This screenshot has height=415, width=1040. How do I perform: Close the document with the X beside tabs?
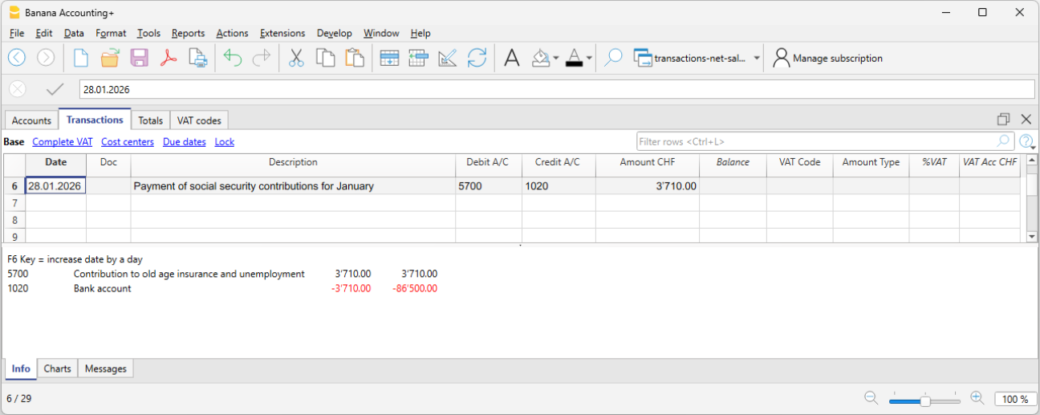[x=1026, y=119]
